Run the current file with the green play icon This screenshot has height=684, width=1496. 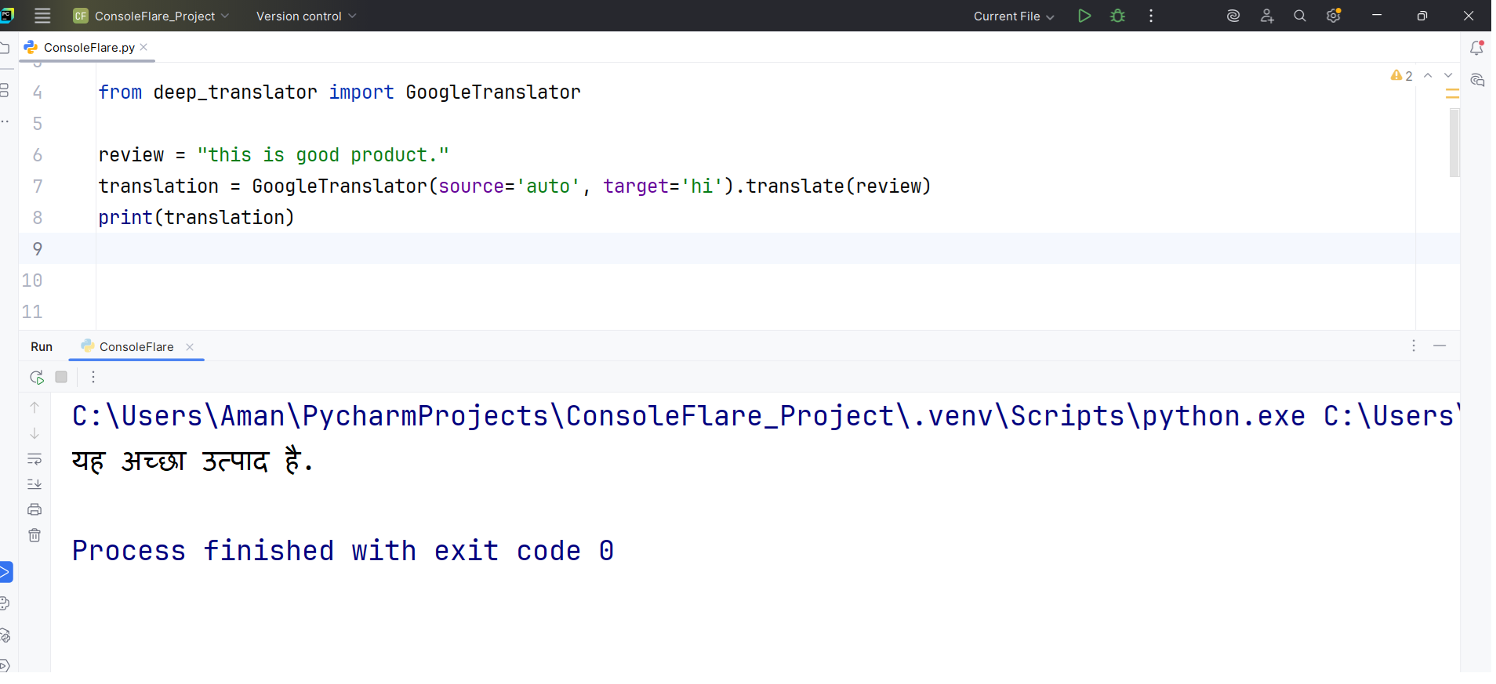(x=1084, y=16)
